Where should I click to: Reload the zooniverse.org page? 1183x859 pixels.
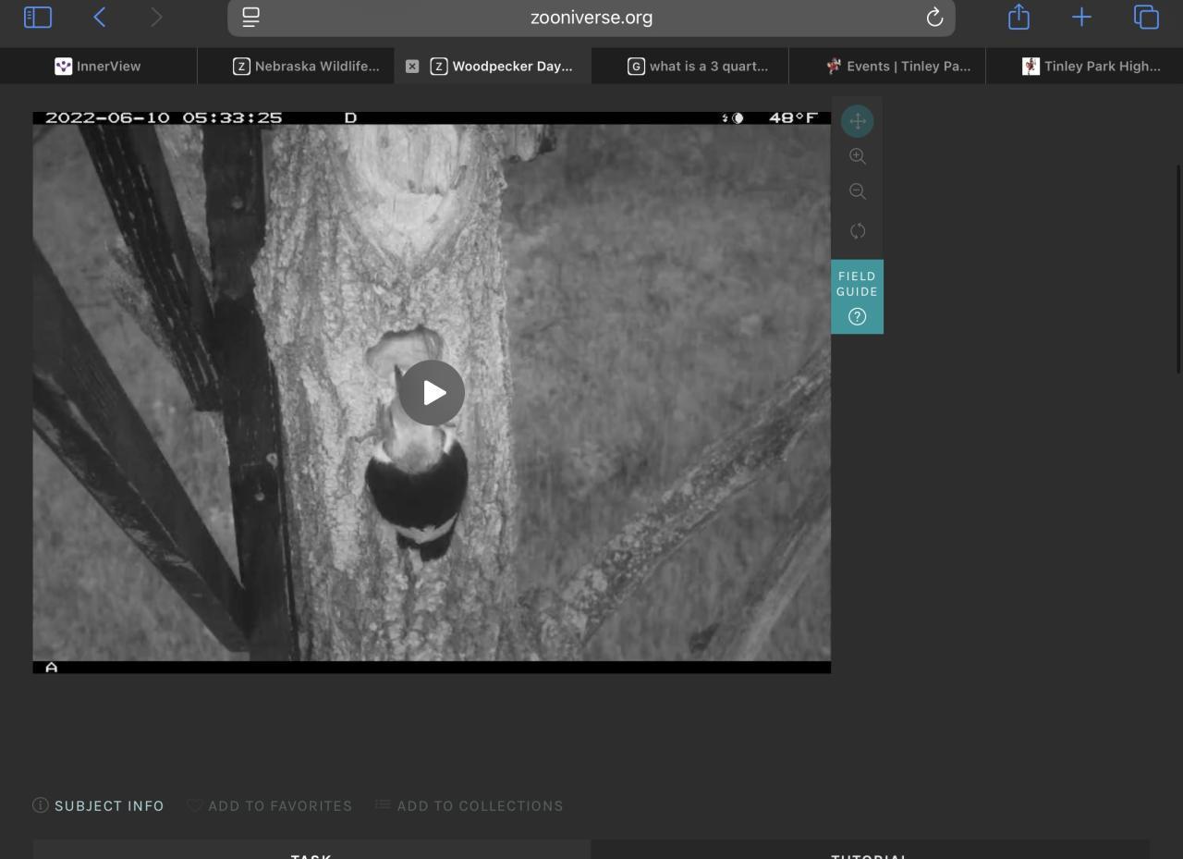pyautogui.click(x=934, y=17)
